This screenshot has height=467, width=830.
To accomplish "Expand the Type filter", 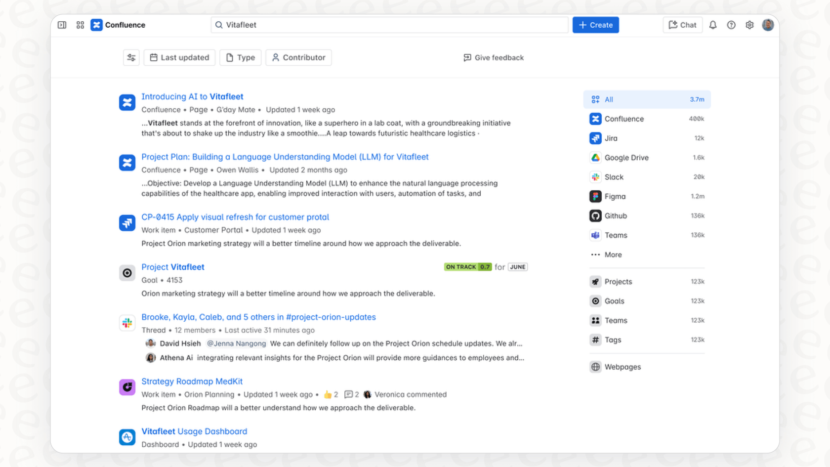I will pos(240,57).
